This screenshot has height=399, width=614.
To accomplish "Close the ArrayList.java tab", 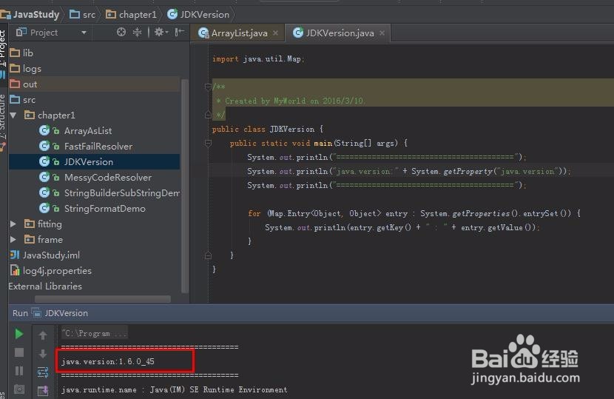I will tap(276, 33).
